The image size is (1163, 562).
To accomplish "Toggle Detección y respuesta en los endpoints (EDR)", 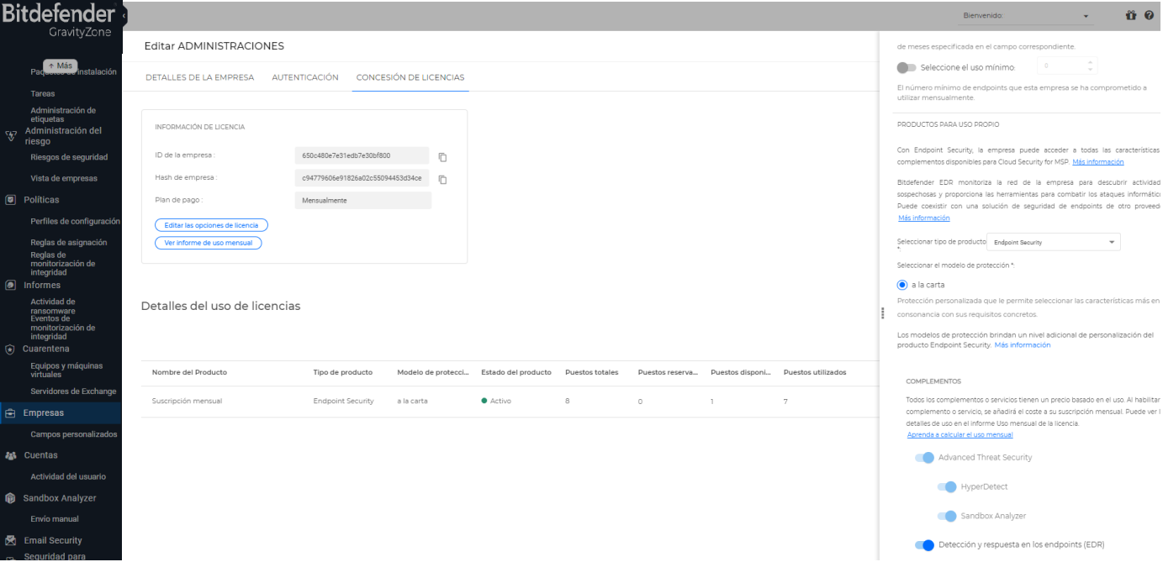I will coord(925,545).
